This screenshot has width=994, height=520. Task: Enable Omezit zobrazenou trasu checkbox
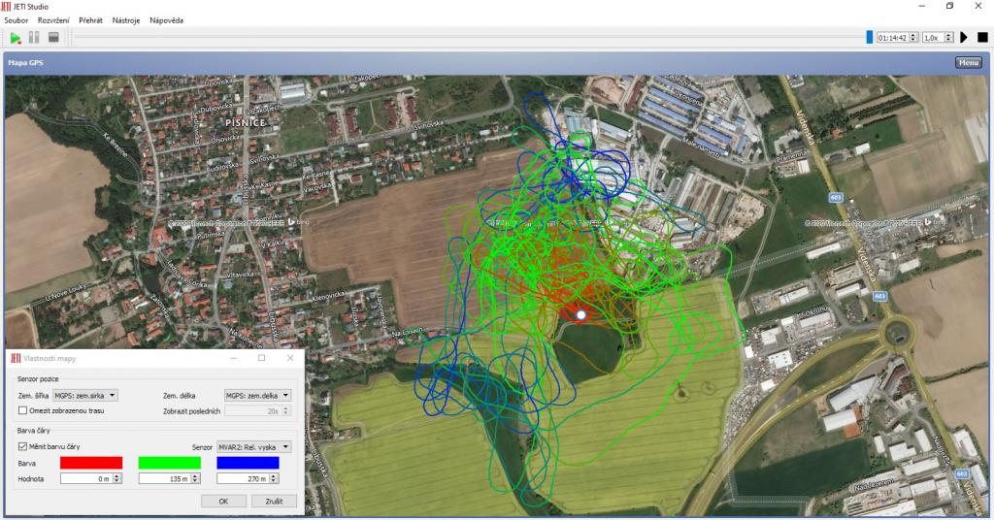click(22, 410)
